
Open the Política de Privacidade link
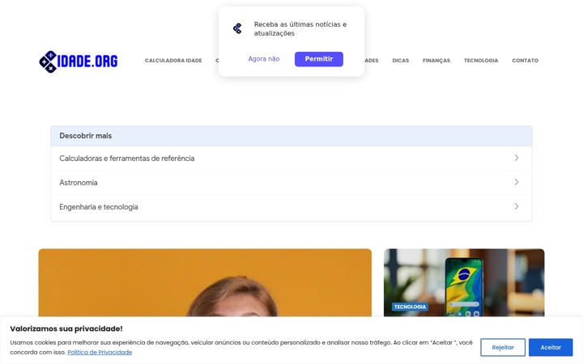[x=100, y=352]
